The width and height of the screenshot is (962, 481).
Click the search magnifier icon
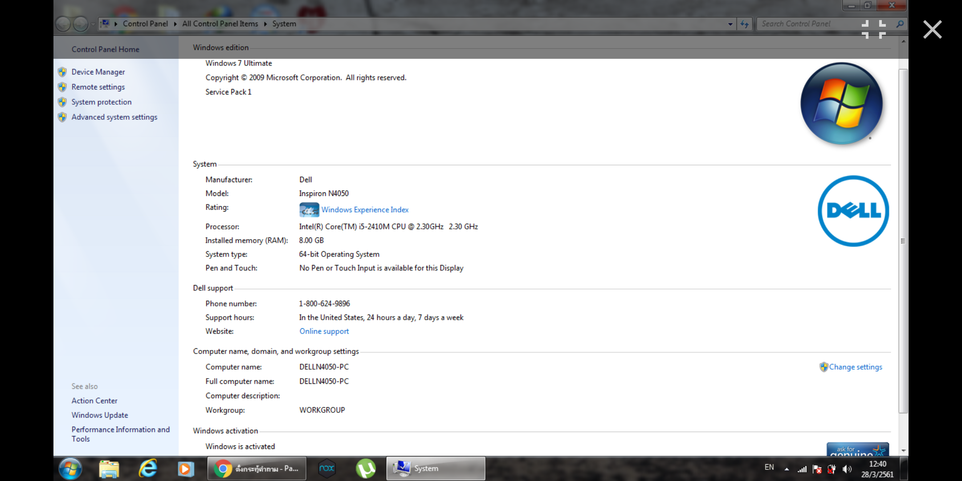click(900, 24)
